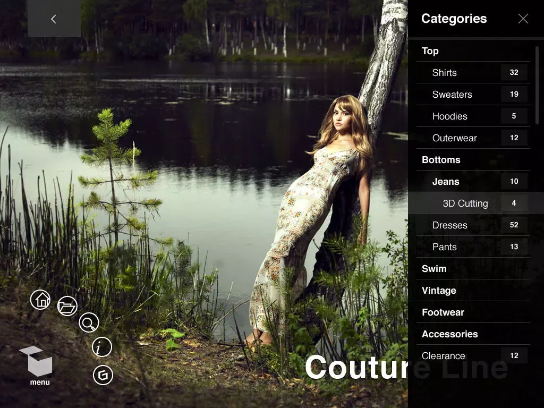Close the Categories panel

pyautogui.click(x=523, y=19)
